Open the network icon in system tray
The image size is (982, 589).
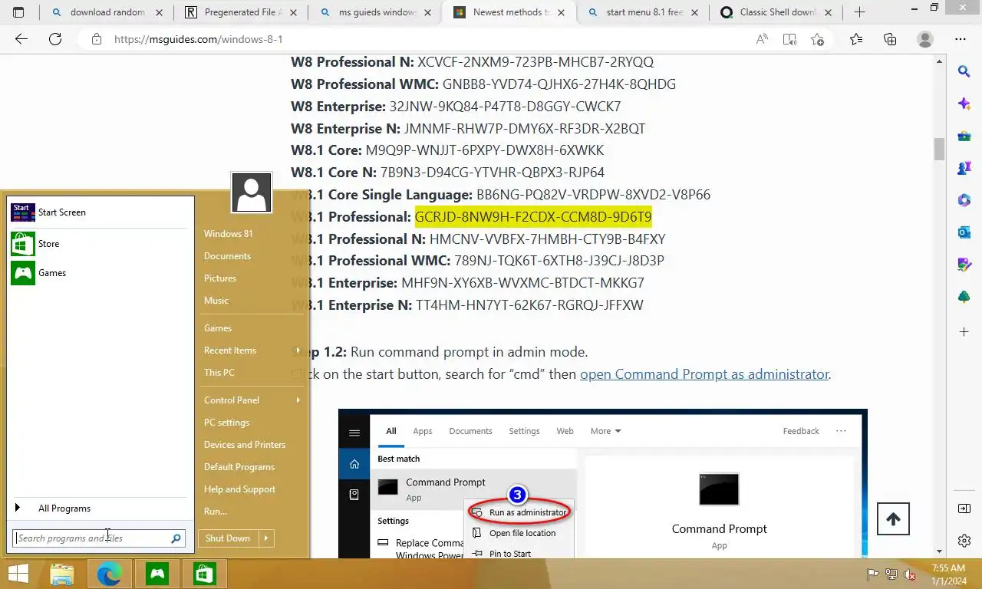(x=891, y=574)
